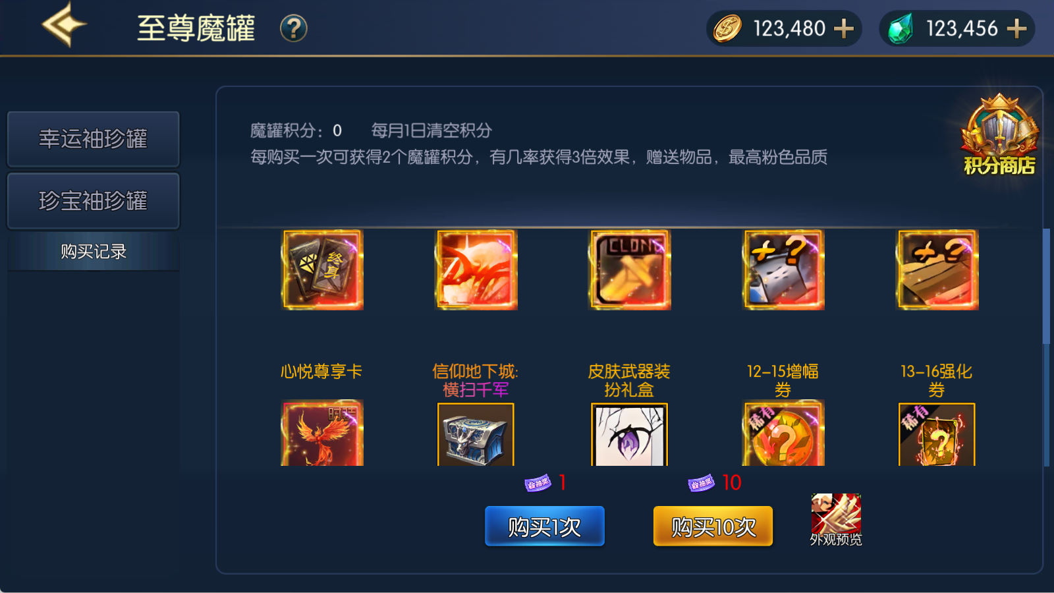
Task: Select the 信仰地下城 reward icon
Action: pyautogui.click(x=476, y=269)
